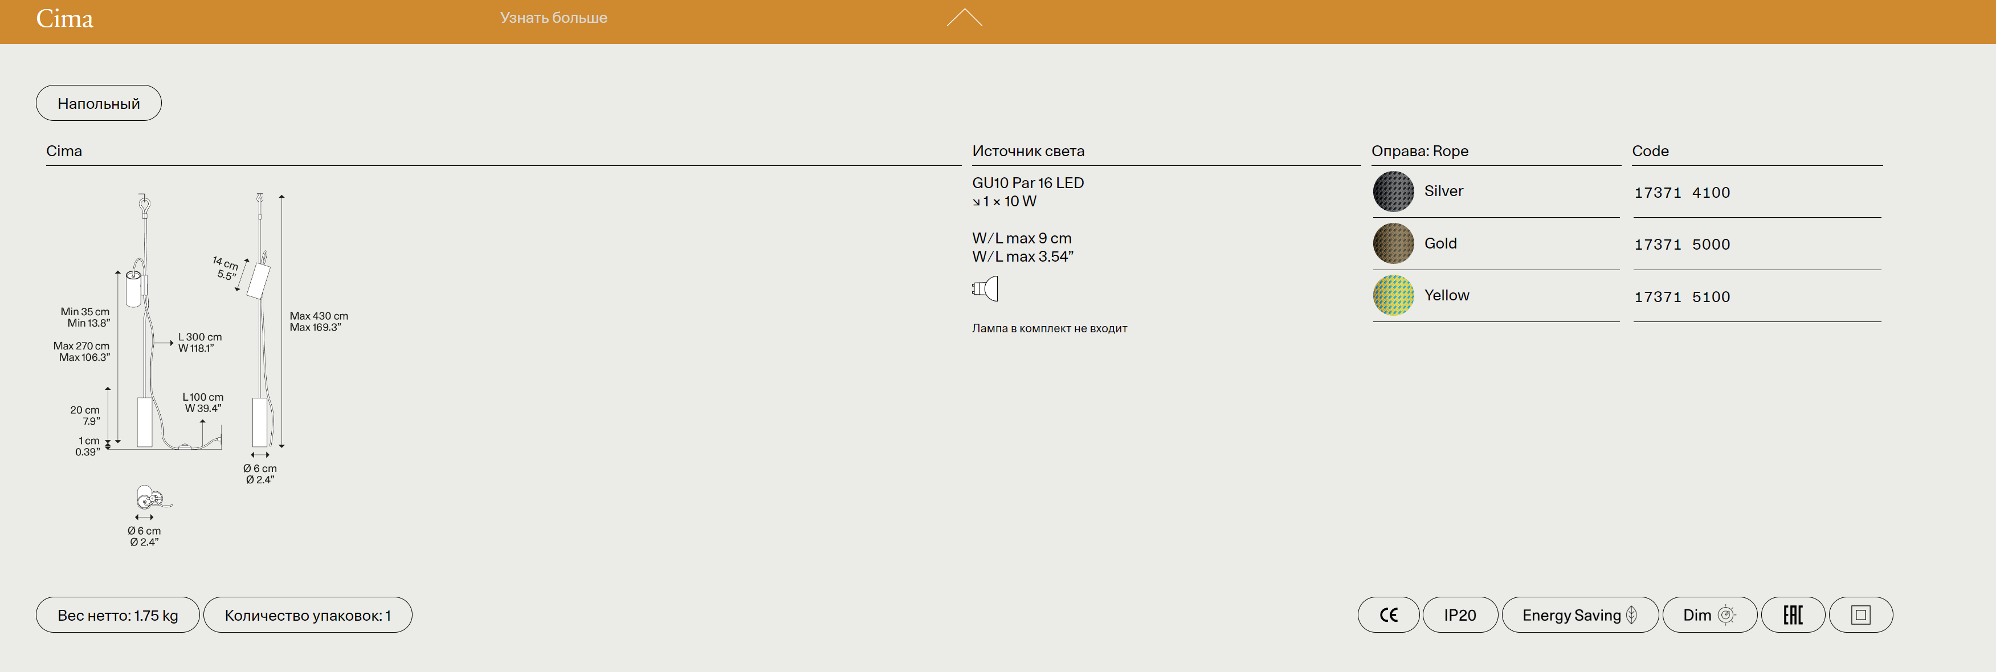Screen dimensions: 1996x672
Task: Collapse the Cima panel with the up chevron
Action: 964,18
